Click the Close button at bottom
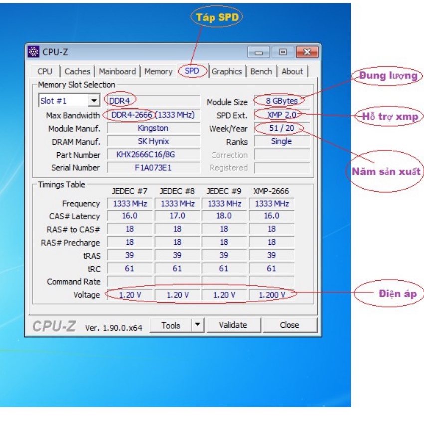 290,325
